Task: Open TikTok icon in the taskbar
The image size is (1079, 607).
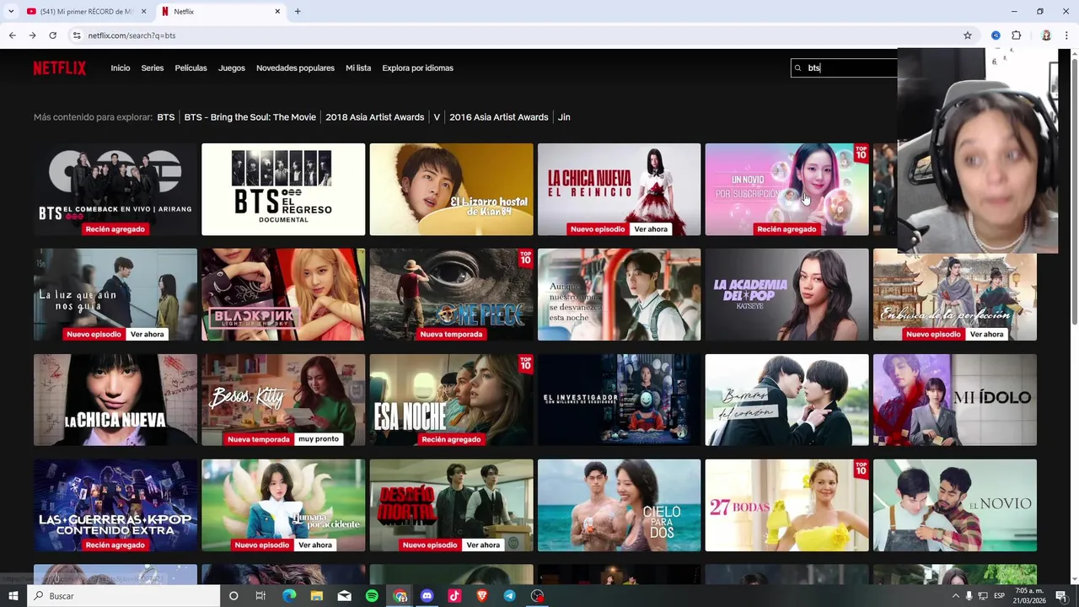Action: coord(454,596)
